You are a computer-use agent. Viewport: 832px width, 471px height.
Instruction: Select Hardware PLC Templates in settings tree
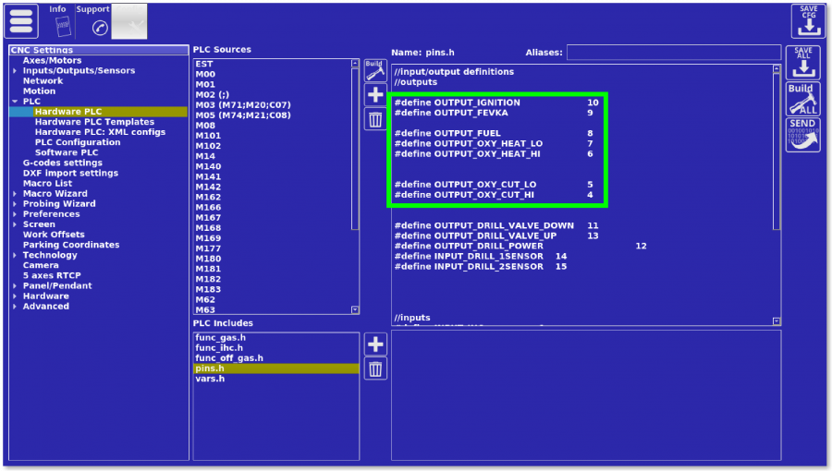point(94,122)
